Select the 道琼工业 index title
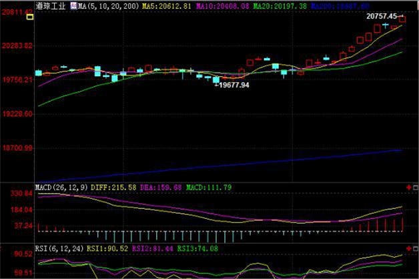The image size is (419, 279). (51, 5)
